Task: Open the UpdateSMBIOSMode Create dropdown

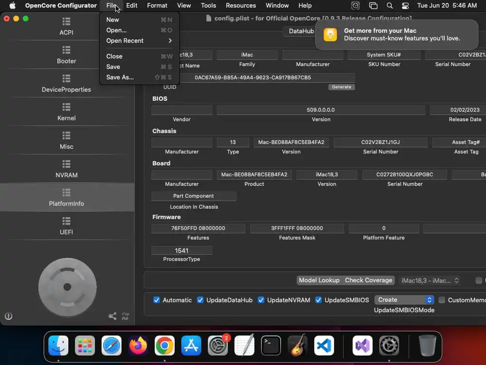Action: pos(404,300)
